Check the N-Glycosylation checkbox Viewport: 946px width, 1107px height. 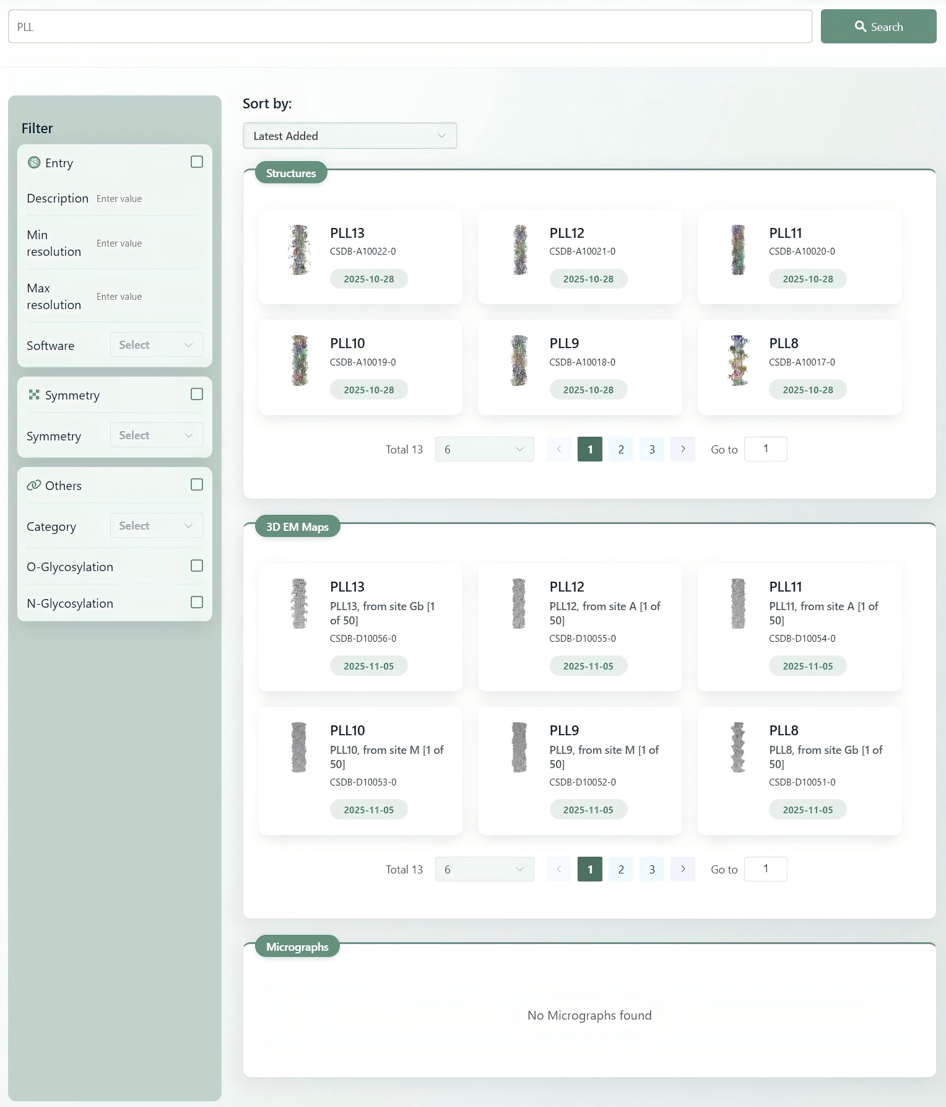click(x=197, y=602)
